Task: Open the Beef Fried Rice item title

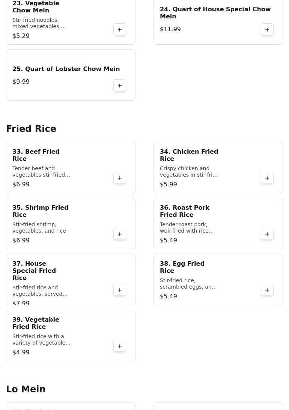Action: 36,155
